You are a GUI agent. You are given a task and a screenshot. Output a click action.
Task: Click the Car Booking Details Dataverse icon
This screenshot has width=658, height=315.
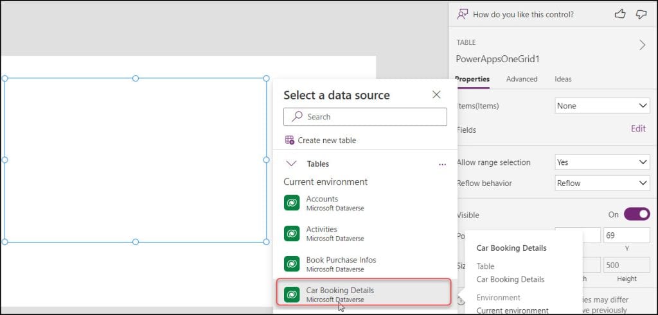click(x=292, y=294)
